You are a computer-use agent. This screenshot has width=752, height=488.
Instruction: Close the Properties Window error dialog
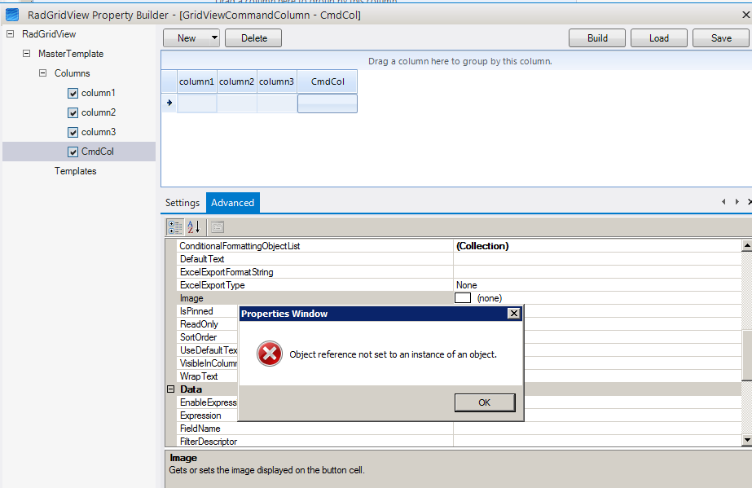click(513, 314)
